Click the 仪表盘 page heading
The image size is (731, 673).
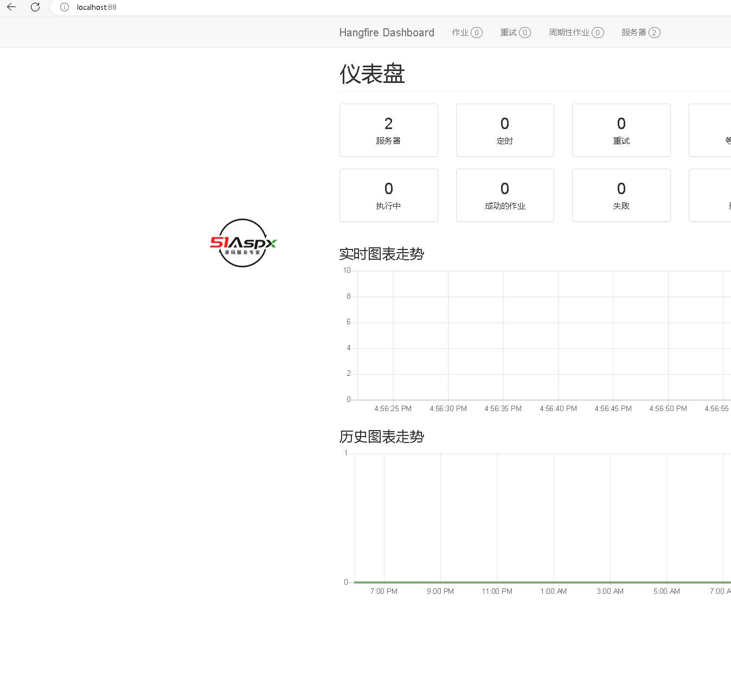click(x=372, y=74)
